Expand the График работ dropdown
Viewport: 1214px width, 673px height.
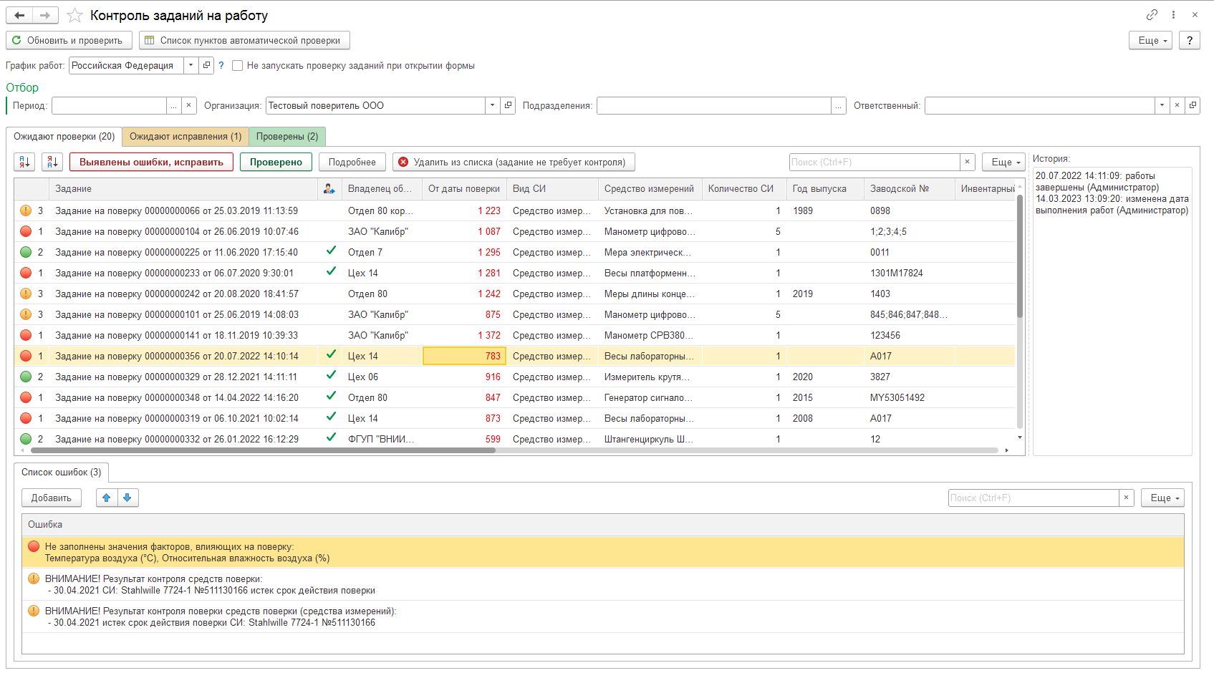coord(191,66)
